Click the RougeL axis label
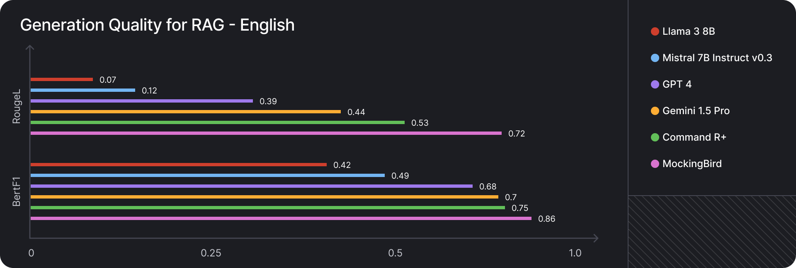Image resolution: width=796 pixels, height=268 pixels. [x=17, y=106]
